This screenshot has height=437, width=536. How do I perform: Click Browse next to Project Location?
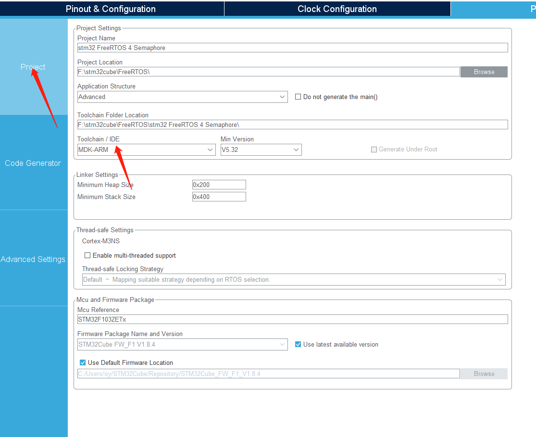[484, 72]
